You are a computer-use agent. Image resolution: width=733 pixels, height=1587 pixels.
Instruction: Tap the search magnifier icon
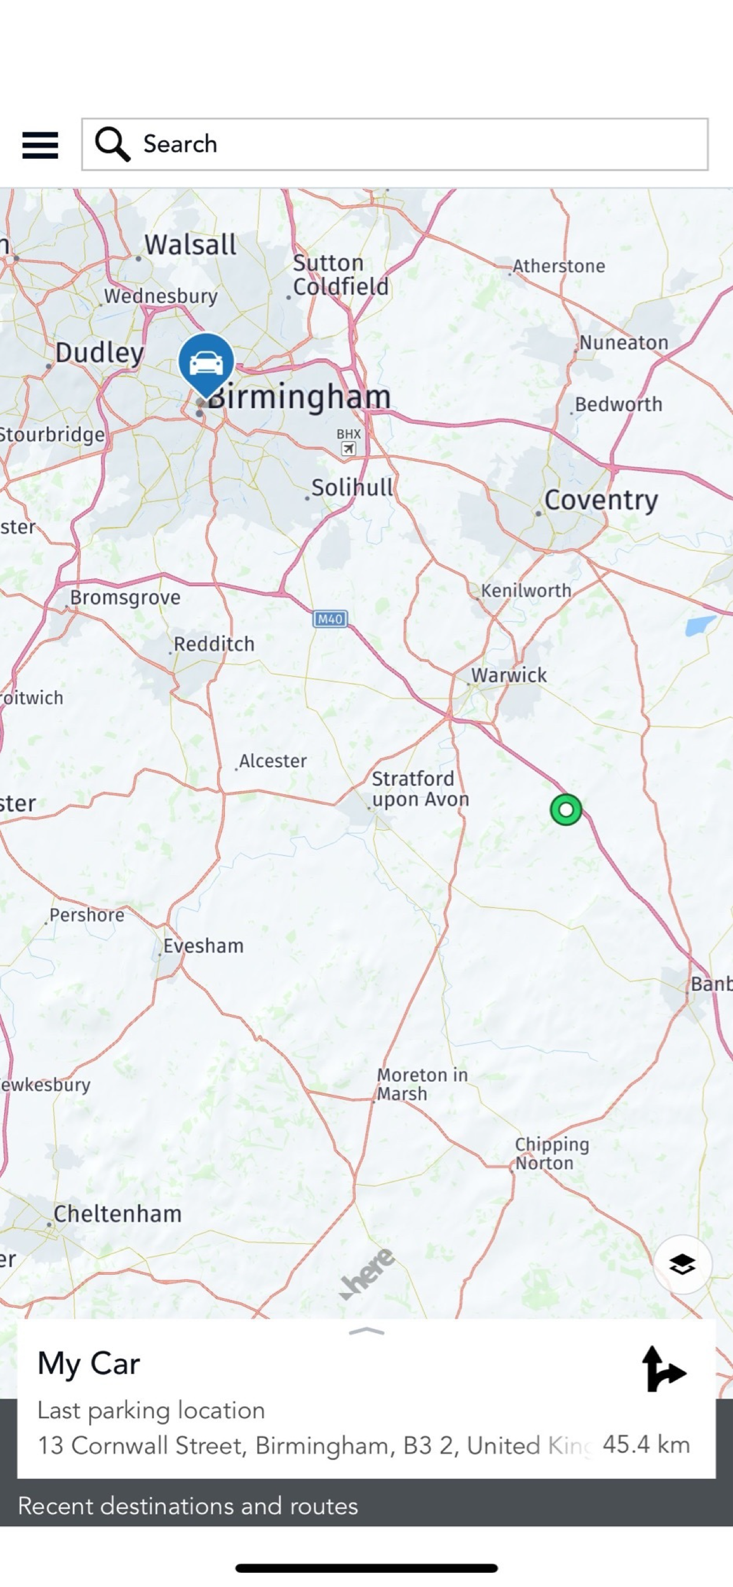tap(112, 144)
